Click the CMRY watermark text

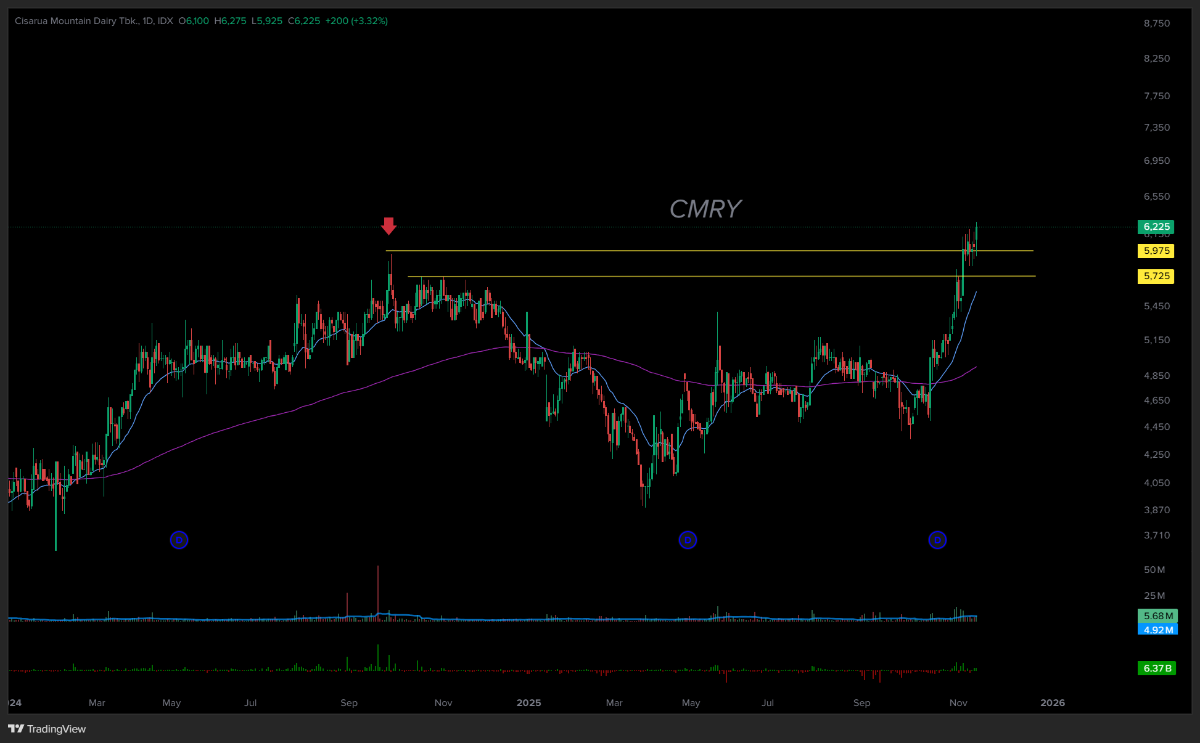[705, 209]
